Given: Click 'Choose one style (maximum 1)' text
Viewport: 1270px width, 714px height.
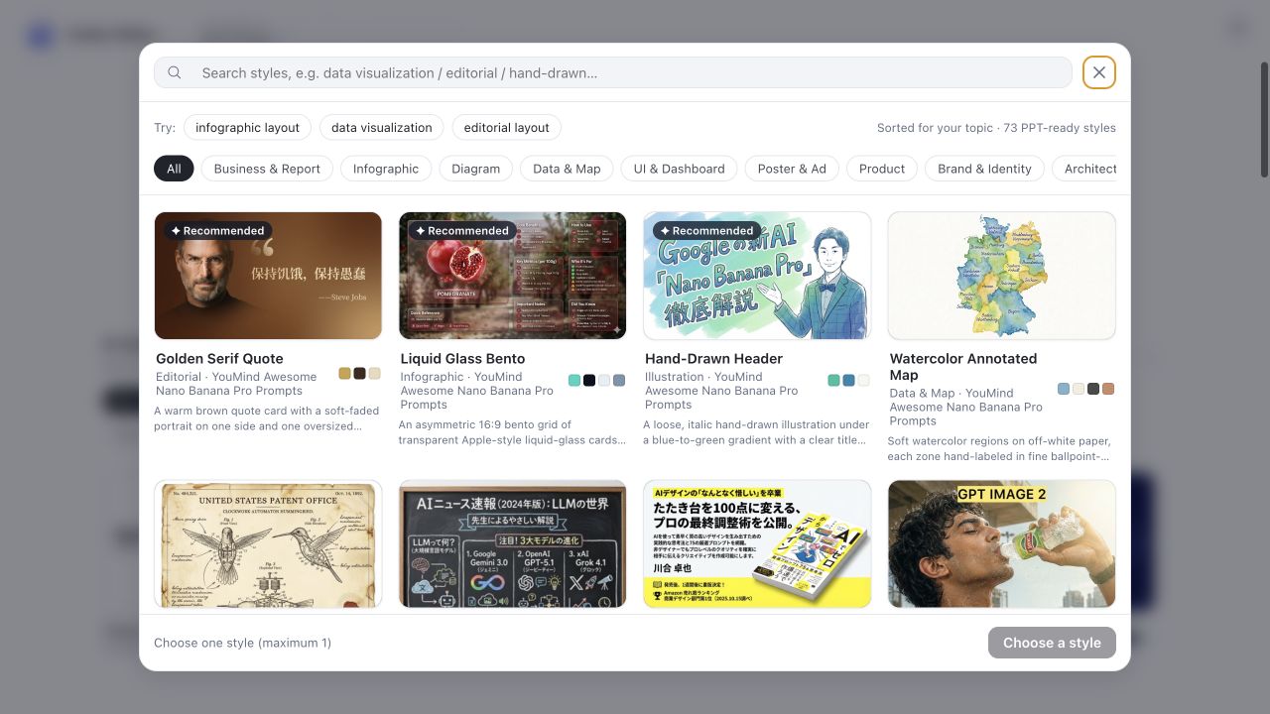Looking at the screenshot, I should click(x=242, y=643).
